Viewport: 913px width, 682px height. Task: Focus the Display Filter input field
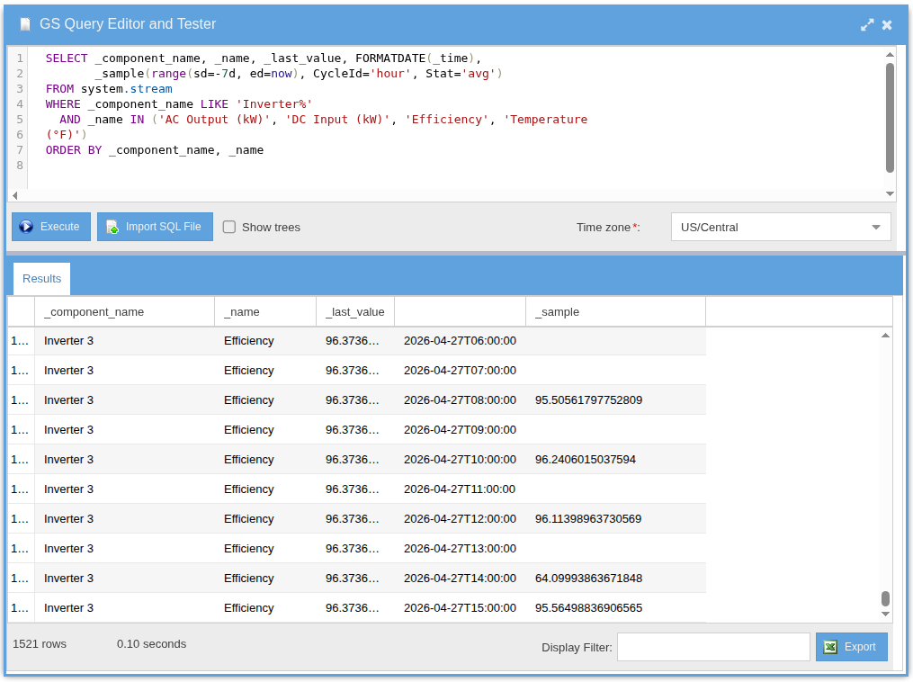click(x=713, y=647)
